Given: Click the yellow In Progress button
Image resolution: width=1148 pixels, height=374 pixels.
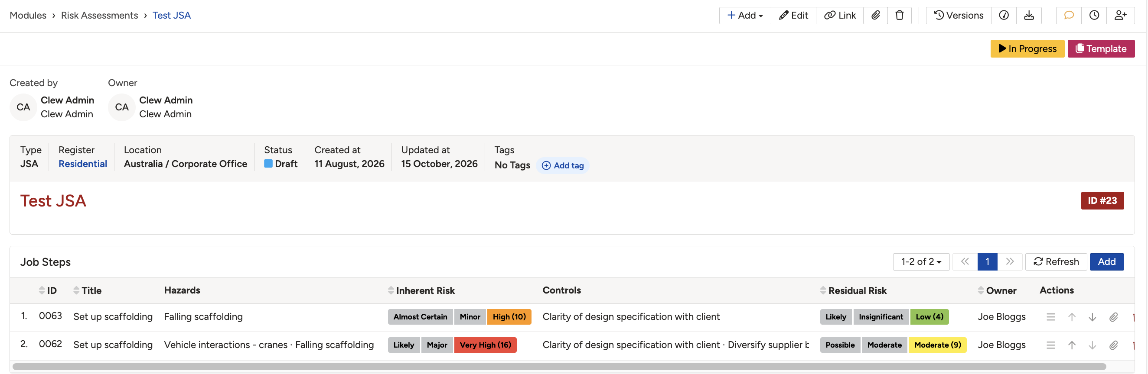Looking at the screenshot, I should pyautogui.click(x=1027, y=48).
